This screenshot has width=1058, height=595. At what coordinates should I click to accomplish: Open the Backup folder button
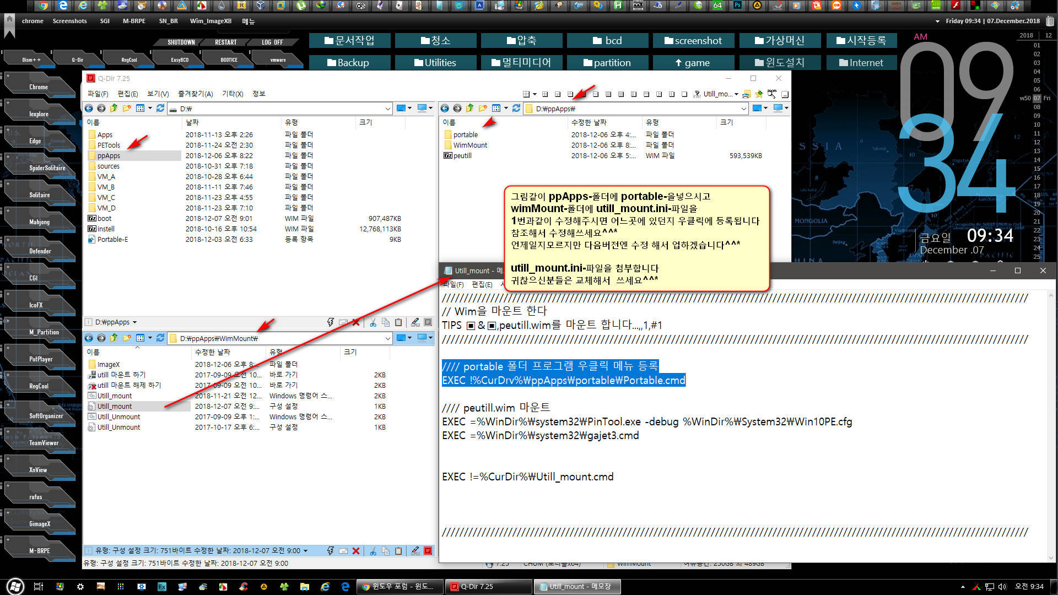[x=349, y=63]
